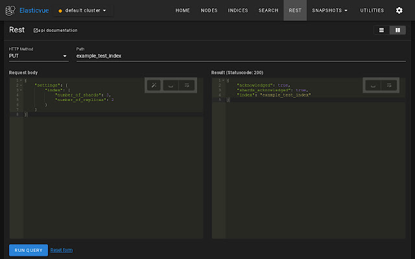
Task: Open the settings gear icon
Action: [x=399, y=10]
